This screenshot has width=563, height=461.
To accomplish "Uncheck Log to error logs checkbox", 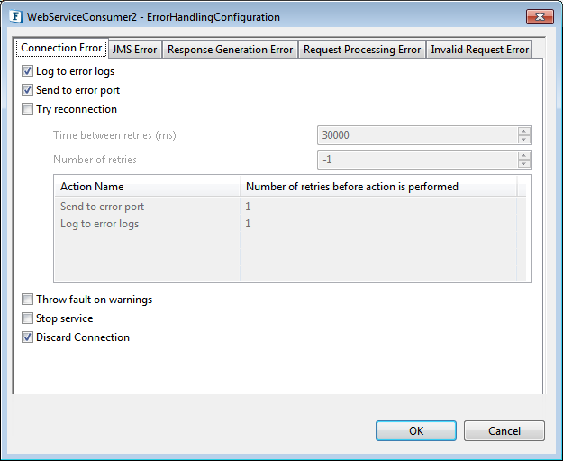I will point(27,71).
